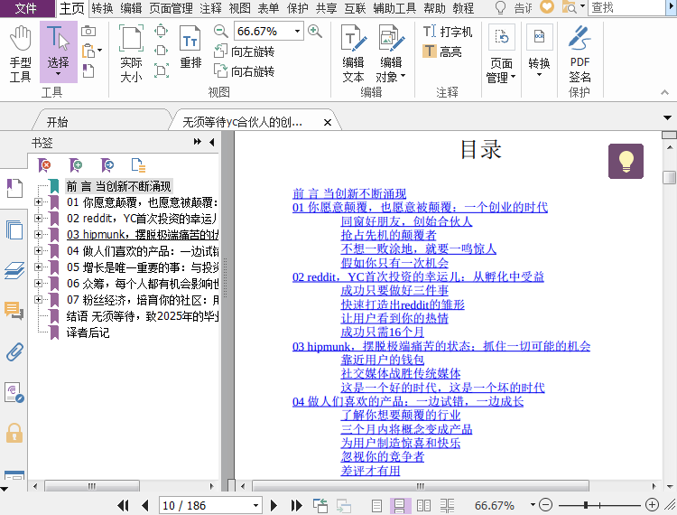This screenshot has height=515, width=677.
Task: Click the Reflow (重排) icon
Action: (x=190, y=47)
